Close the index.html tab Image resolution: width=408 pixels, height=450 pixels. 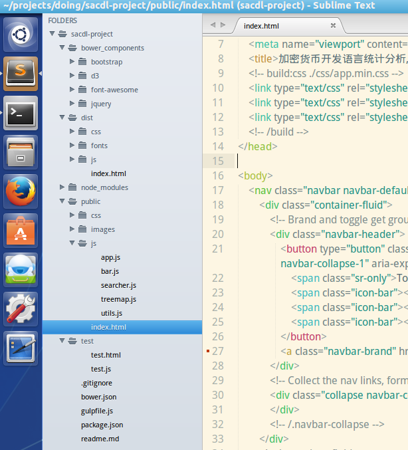pos(333,26)
